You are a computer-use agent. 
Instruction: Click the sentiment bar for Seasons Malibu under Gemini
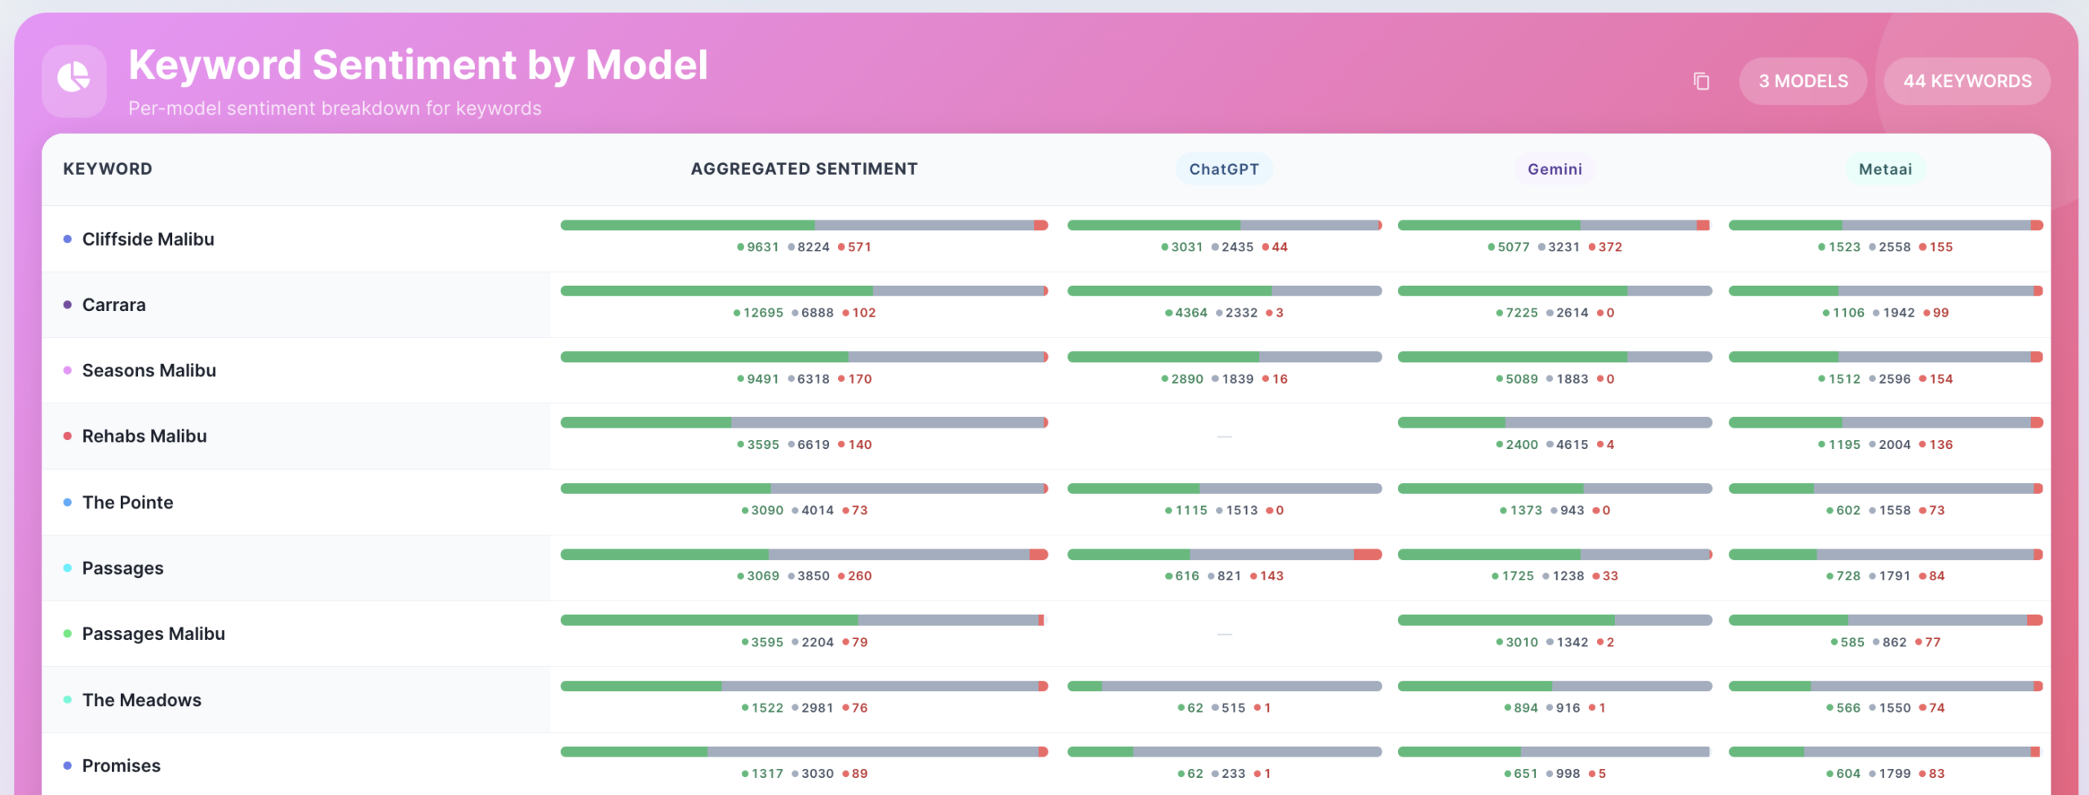(1554, 356)
